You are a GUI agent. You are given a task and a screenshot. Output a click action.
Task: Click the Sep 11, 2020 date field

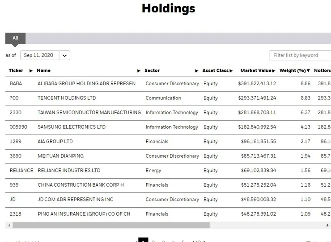tap(40, 55)
